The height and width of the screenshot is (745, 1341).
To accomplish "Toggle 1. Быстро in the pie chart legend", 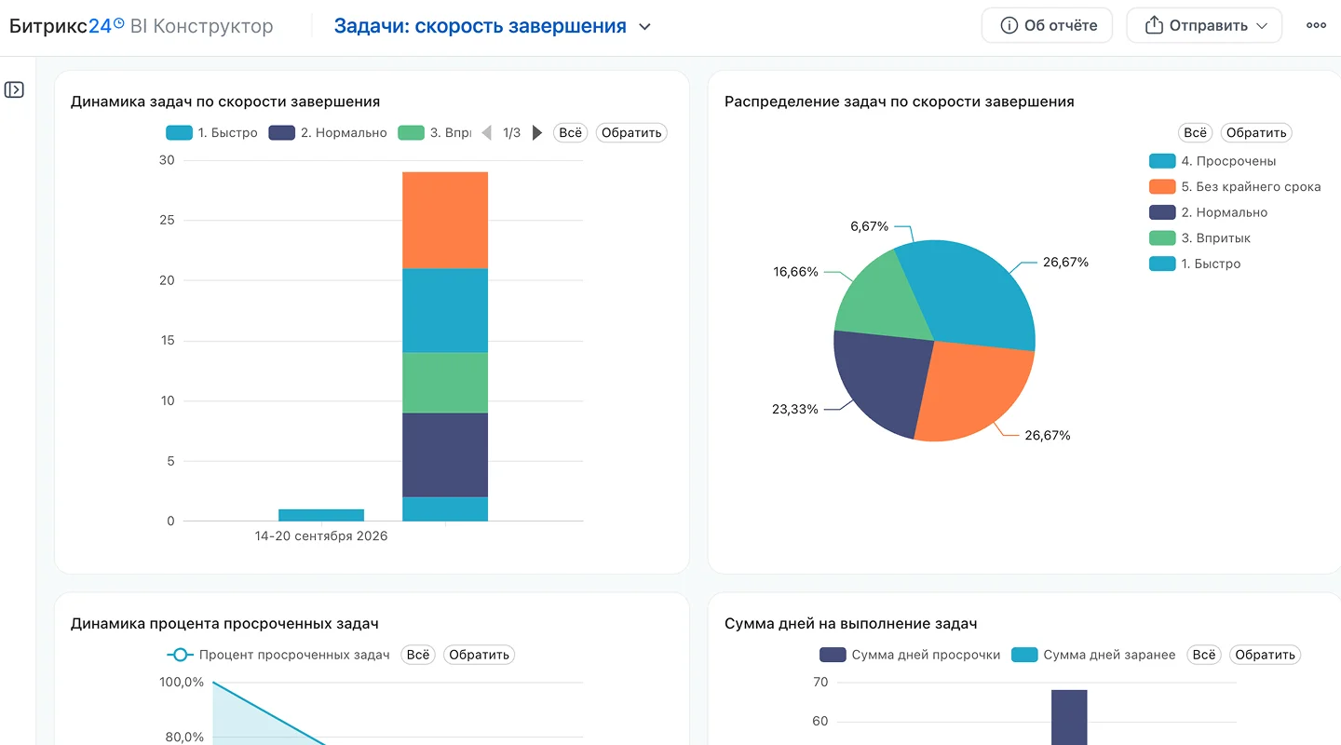I will (1195, 264).
